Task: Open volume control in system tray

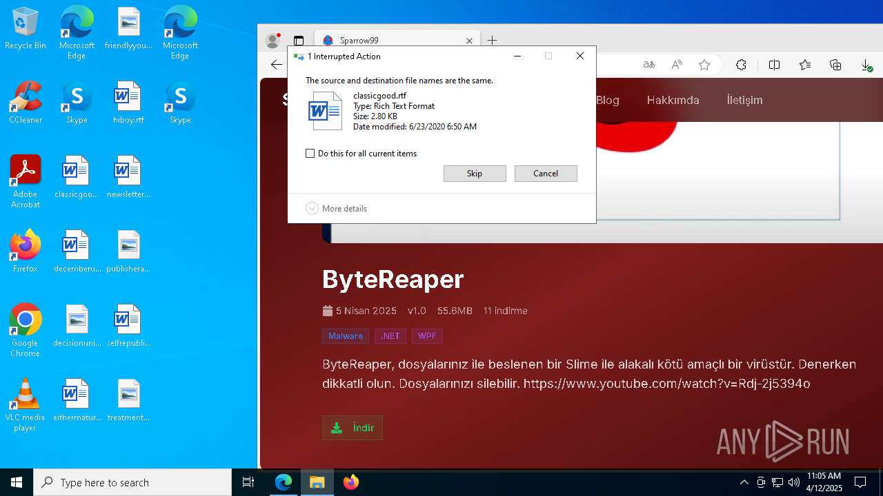Action: (793, 482)
